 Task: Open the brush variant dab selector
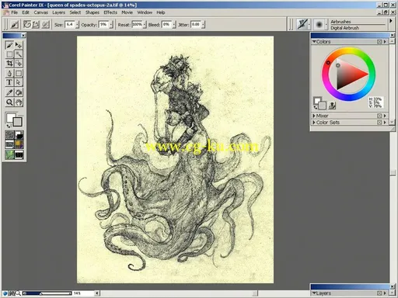click(319, 24)
